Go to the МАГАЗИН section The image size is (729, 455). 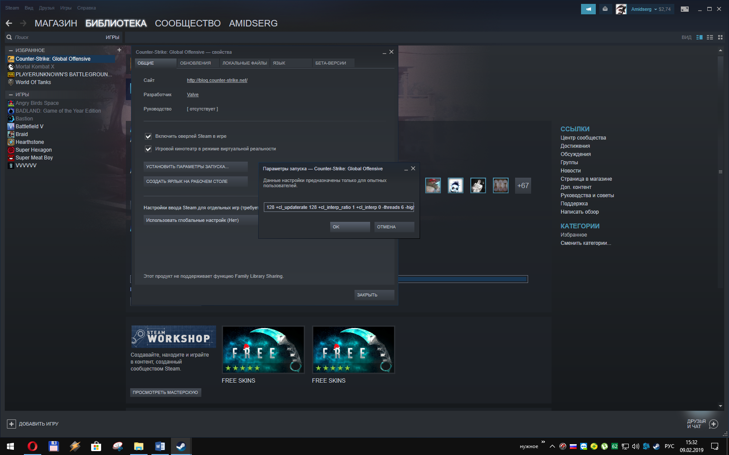coord(56,23)
